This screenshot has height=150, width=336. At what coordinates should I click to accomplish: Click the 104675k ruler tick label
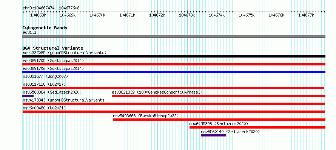point(247,15)
